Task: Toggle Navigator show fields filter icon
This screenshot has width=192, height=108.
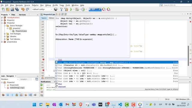Action: tap(8, 95)
